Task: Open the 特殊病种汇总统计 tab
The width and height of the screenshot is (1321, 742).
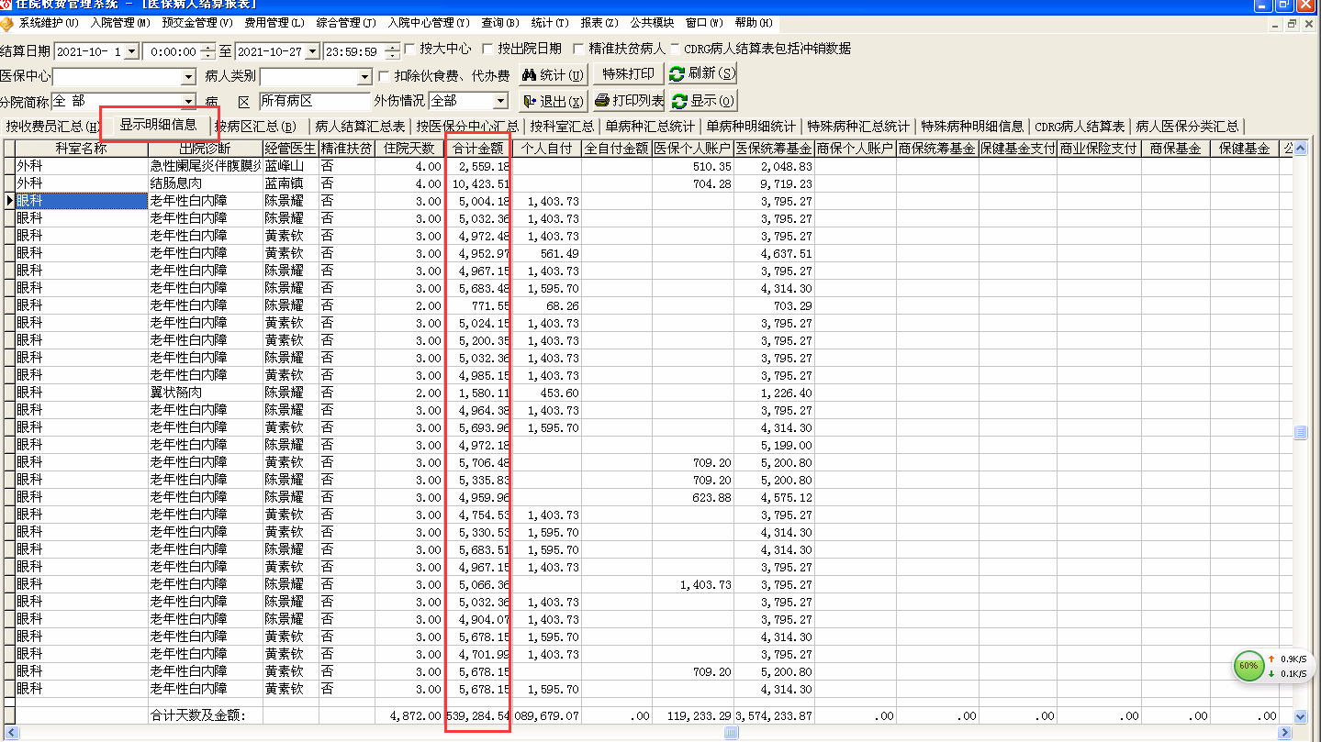Action: pos(858,127)
